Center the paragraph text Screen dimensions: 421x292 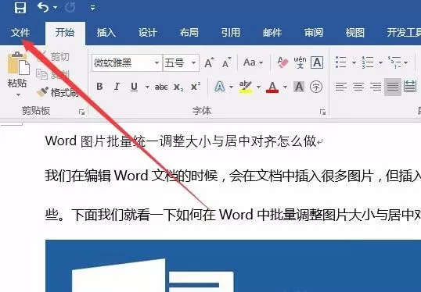358,87
